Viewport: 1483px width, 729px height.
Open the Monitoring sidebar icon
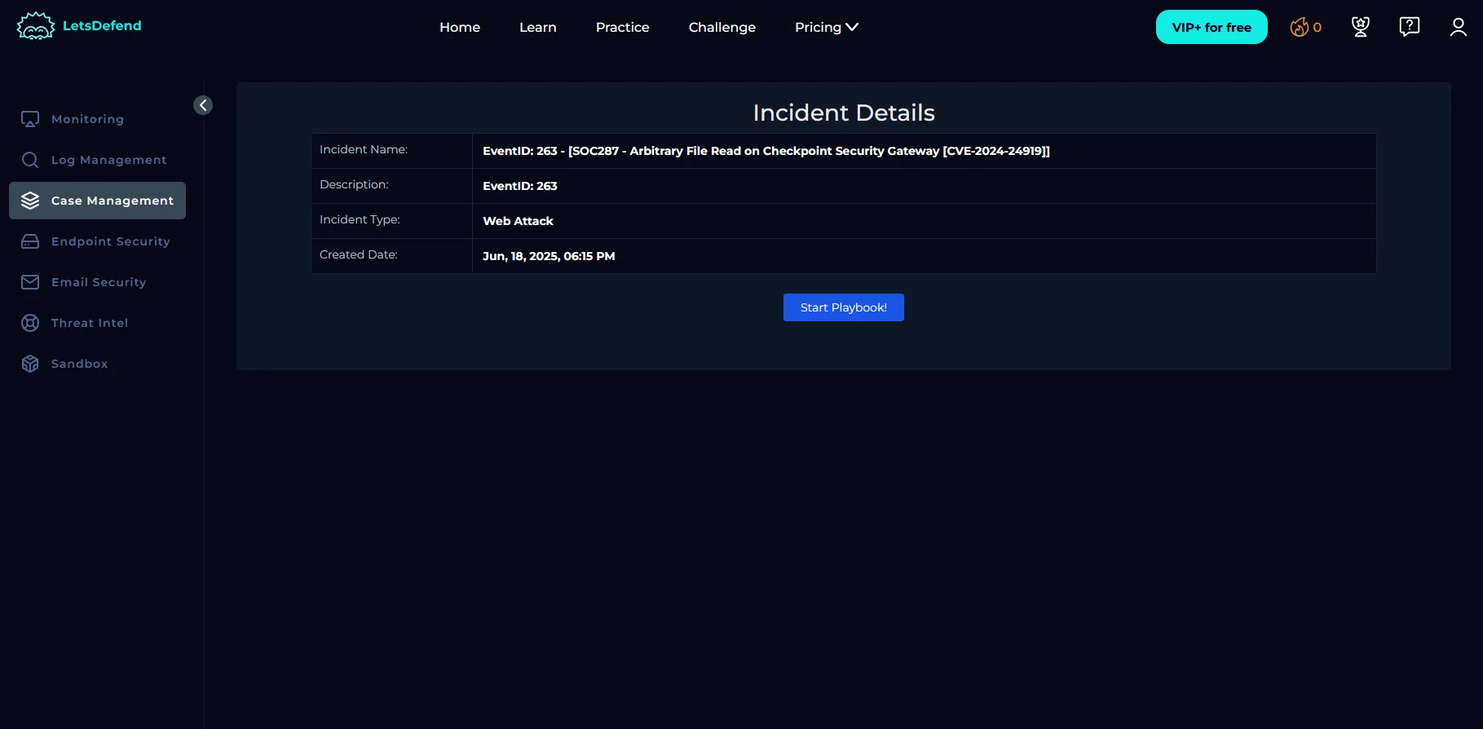click(30, 119)
